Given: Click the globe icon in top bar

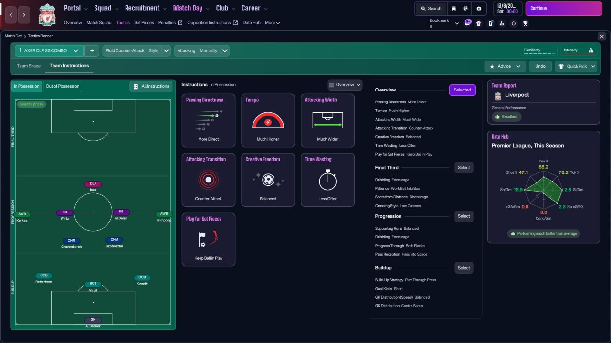Looking at the screenshot, I should point(465,9).
